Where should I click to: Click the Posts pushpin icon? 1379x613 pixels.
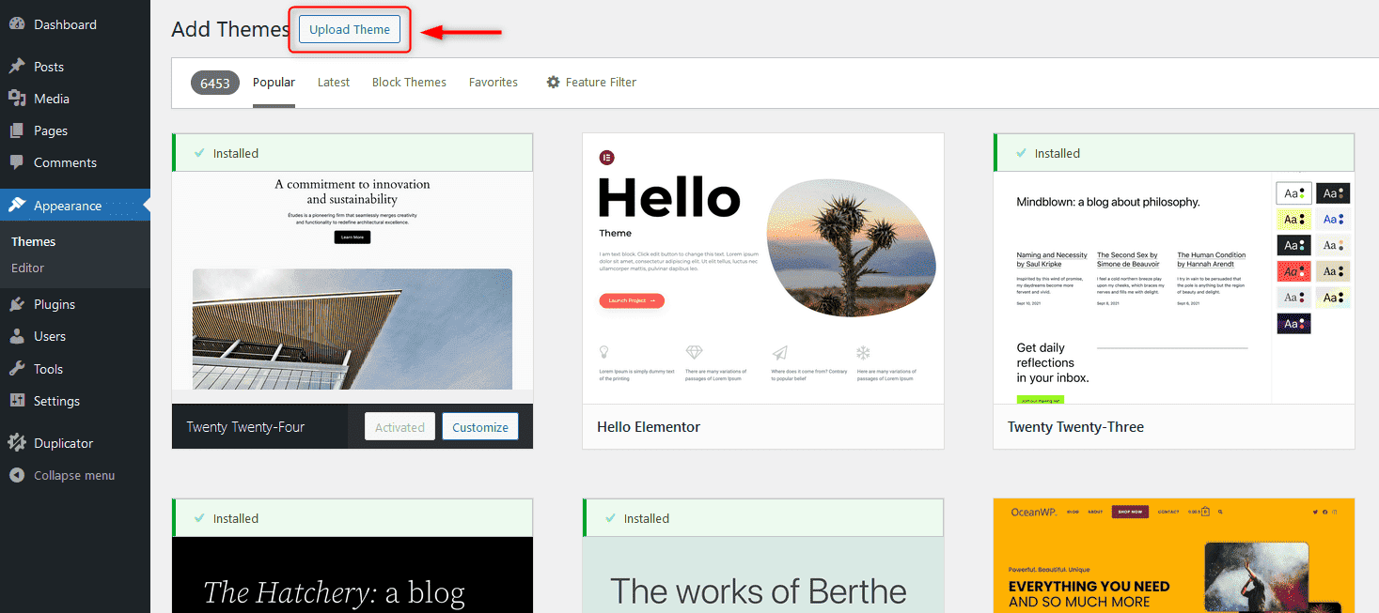[x=17, y=67]
